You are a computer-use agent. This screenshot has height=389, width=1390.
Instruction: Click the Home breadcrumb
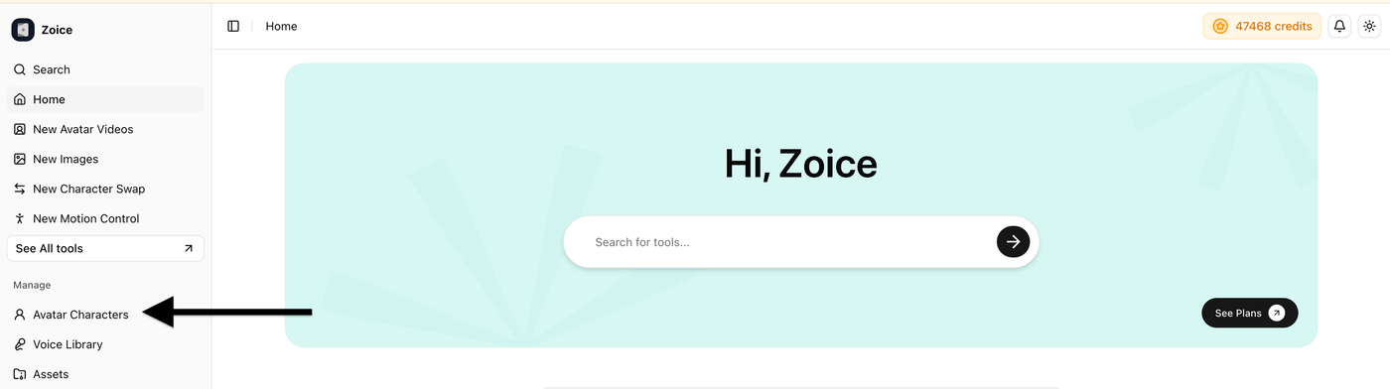pyautogui.click(x=281, y=26)
